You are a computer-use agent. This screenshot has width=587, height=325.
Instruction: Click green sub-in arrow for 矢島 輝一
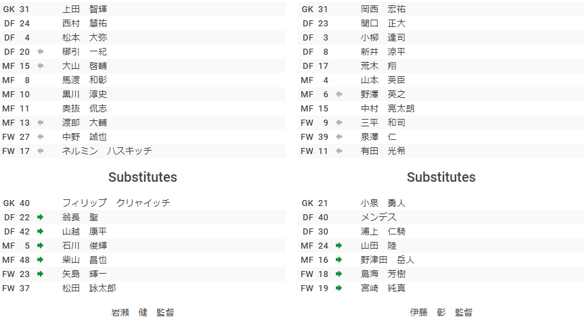point(41,274)
